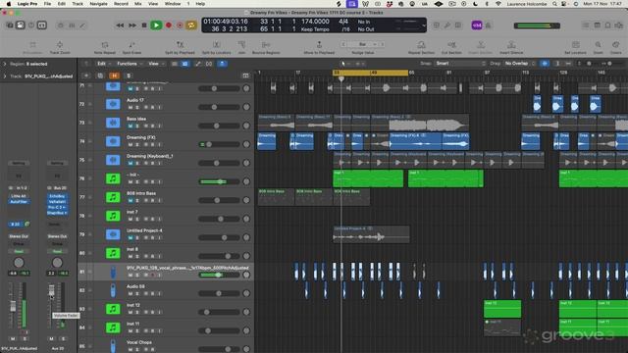Click the Zoom toolbar icon
The height and width of the screenshot is (353, 628).
pos(598,45)
